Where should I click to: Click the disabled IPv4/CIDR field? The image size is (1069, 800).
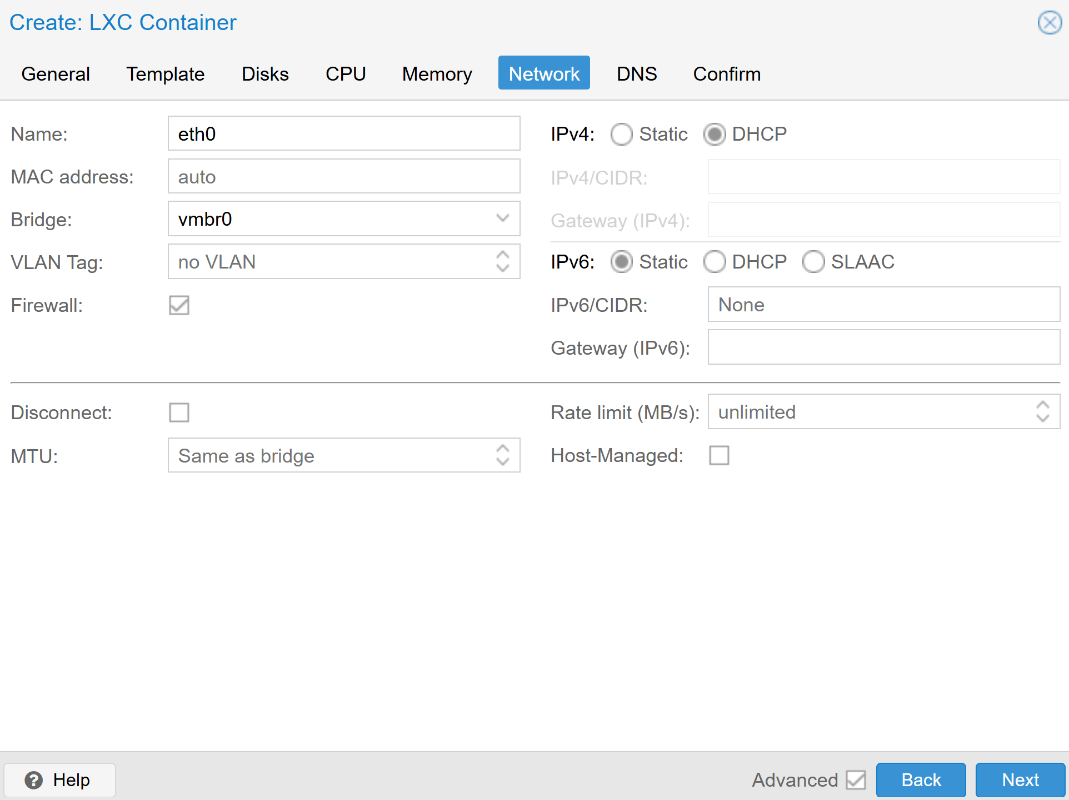(x=884, y=177)
